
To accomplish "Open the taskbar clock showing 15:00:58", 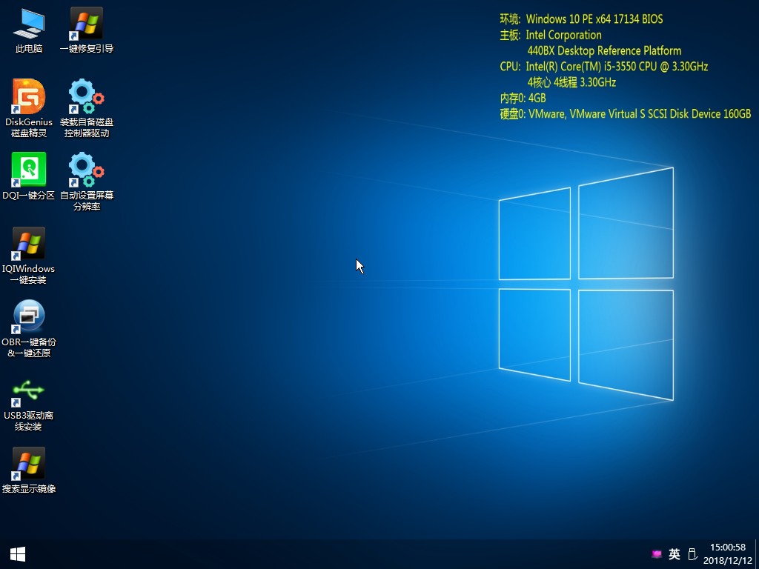I will pyautogui.click(x=728, y=548).
